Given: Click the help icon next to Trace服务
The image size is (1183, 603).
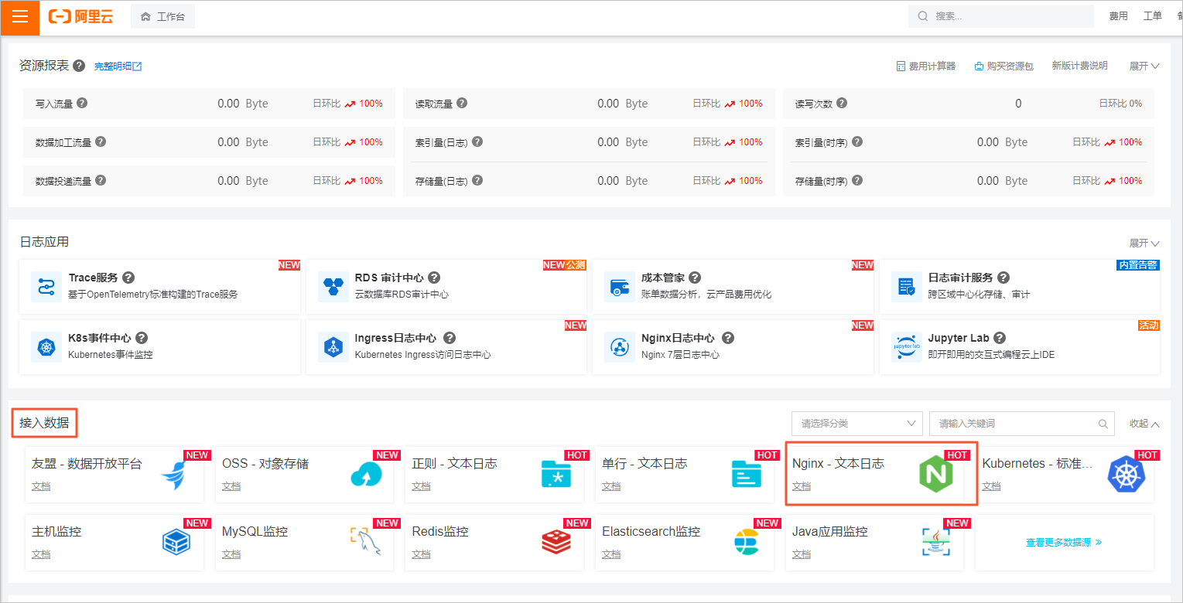Looking at the screenshot, I should pyautogui.click(x=128, y=278).
